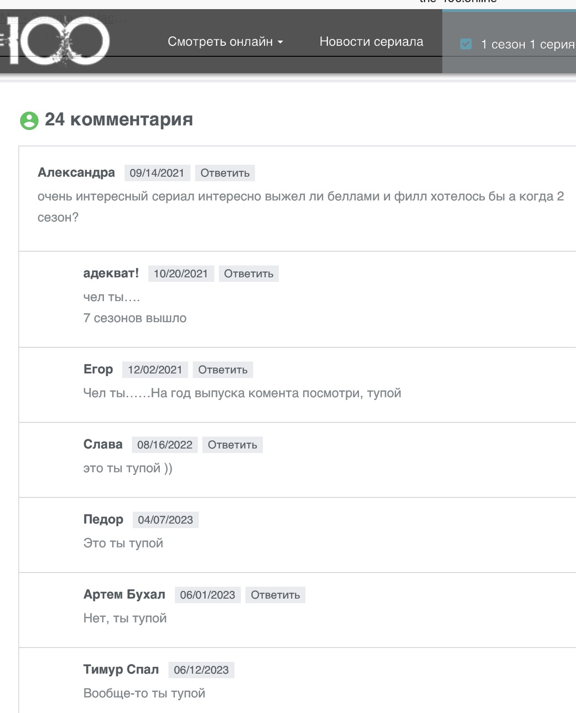Reply to Александра's comment

coord(225,173)
